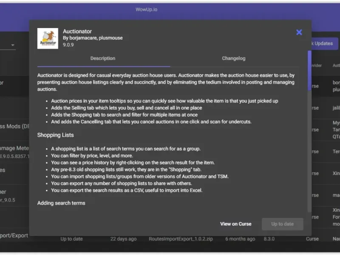This screenshot has width=340, height=255.
Task: Click the 22 days ago cell
Action: (123, 239)
